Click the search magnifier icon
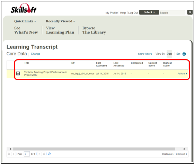The width and height of the screenshot is (195, 165). 190,12
